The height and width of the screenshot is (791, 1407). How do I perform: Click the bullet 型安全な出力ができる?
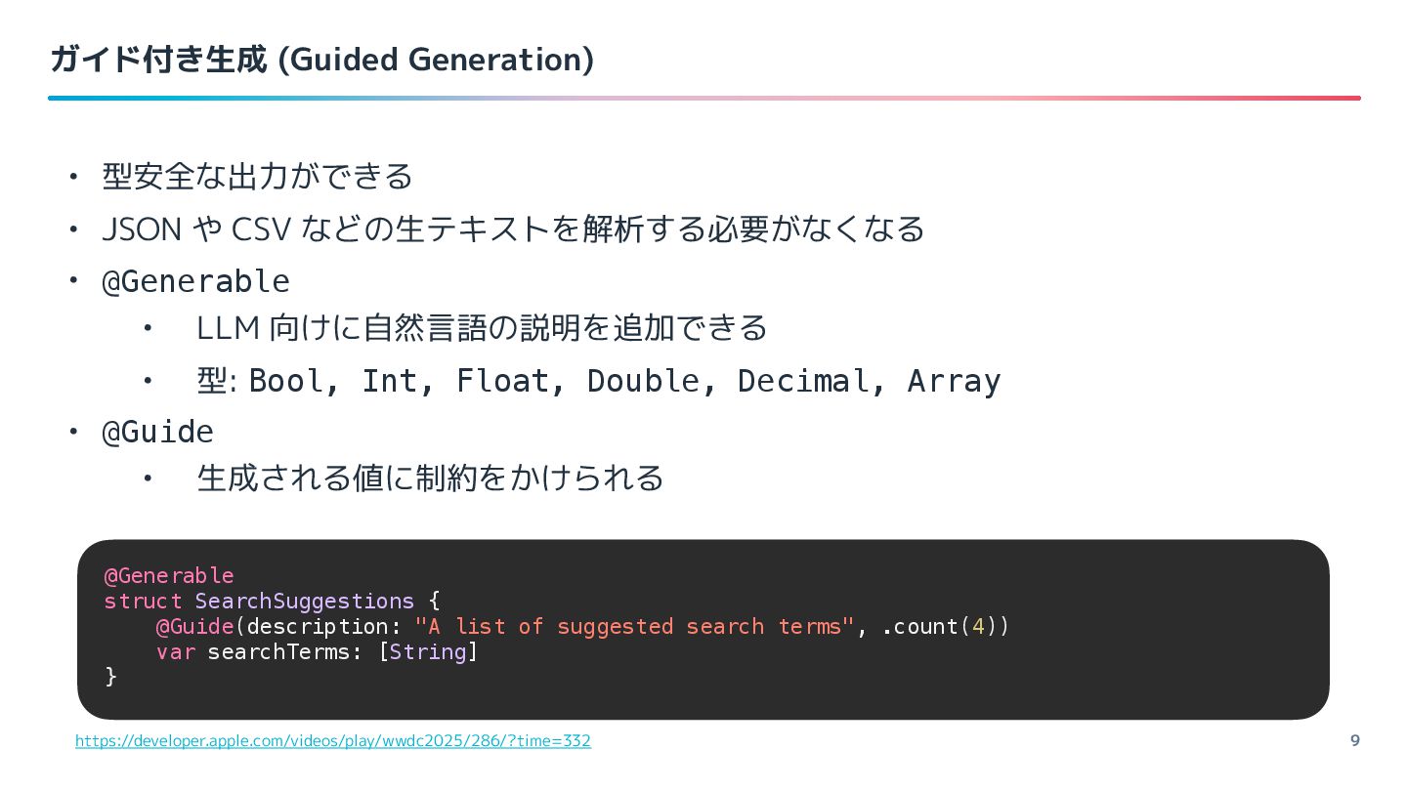(x=257, y=177)
